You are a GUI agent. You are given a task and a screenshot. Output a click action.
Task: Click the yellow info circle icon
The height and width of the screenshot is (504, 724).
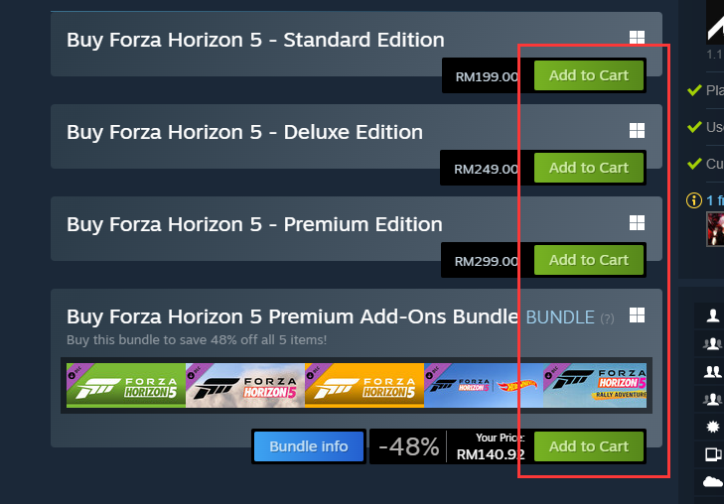point(694,200)
